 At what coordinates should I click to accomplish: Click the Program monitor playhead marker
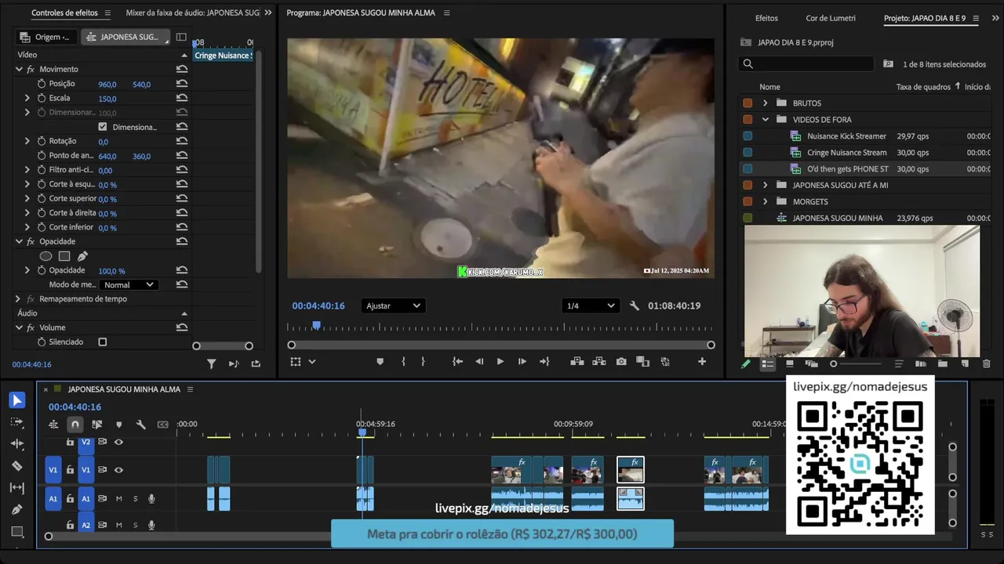click(x=317, y=324)
